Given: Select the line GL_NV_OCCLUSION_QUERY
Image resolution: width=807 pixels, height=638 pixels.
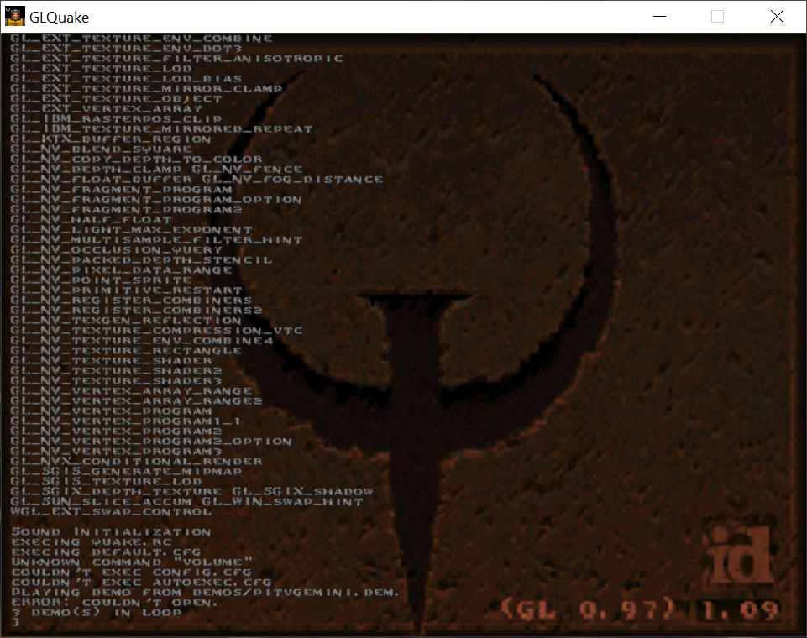Looking at the screenshot, I should [117, 250].
